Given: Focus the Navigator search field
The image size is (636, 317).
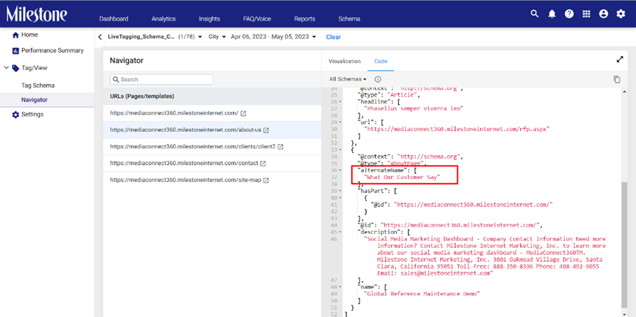Looking at the screenshot, I should tap(162, 79).
